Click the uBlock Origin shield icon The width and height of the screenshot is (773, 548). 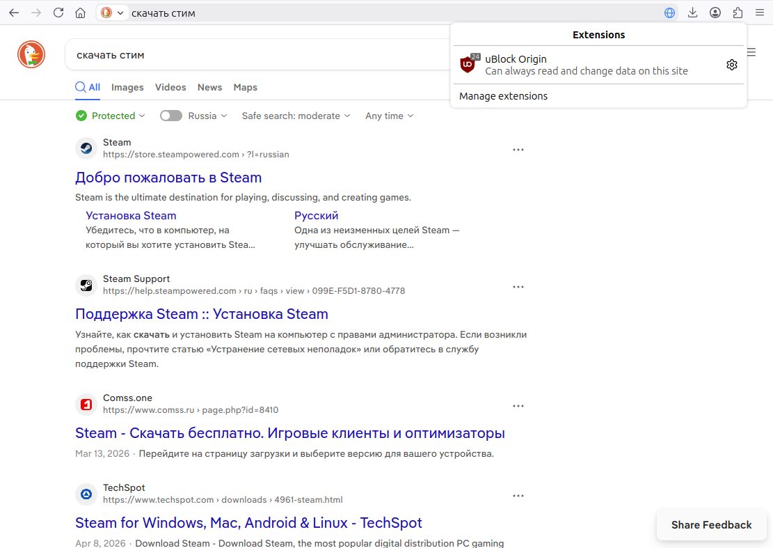tap(468, 64)
